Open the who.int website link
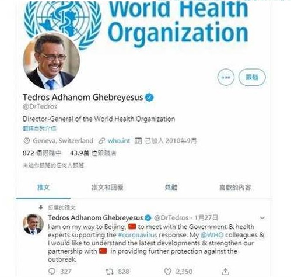Screen dimensions: 291x277 (119, 141)
